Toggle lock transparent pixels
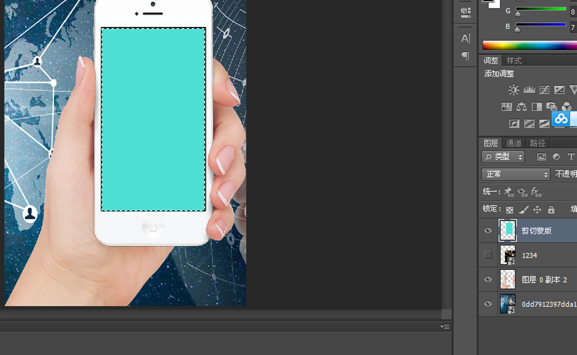Viewport: 577px width, 355px height. pyautogui.click(x=510, y=210)
